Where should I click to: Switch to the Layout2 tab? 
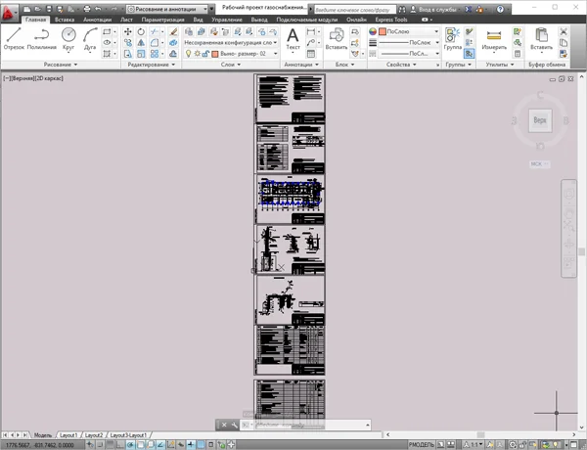pyautogui.click(x=94, y=435)
